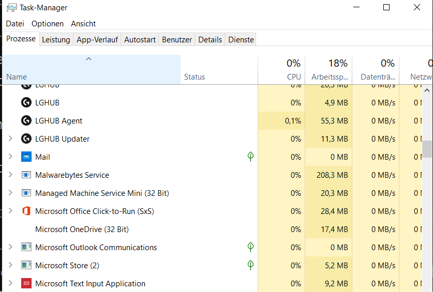433x292 pixels.
Task: Click the Microsoft Office Click-to-Run icon
Action: pos(26,211)
